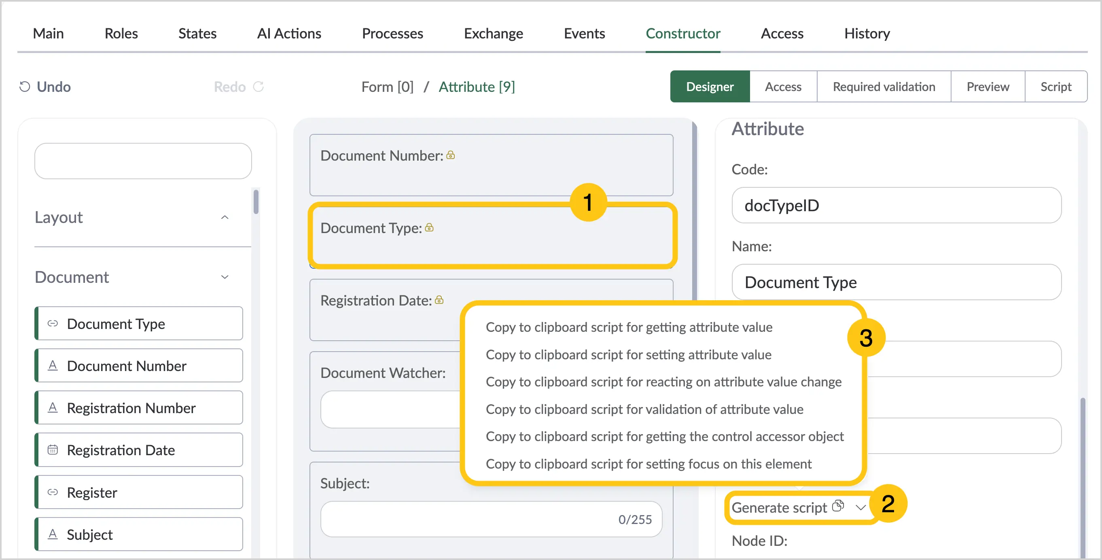Click the Name field containing Document Type
This screenshot has height=560, width=1102.
point(896,282)
